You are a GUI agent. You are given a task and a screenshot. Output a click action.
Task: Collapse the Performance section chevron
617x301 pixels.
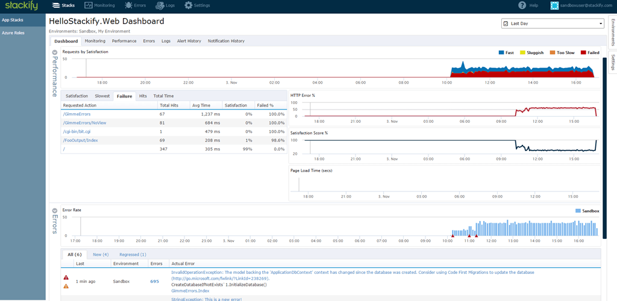coord(55,52)
